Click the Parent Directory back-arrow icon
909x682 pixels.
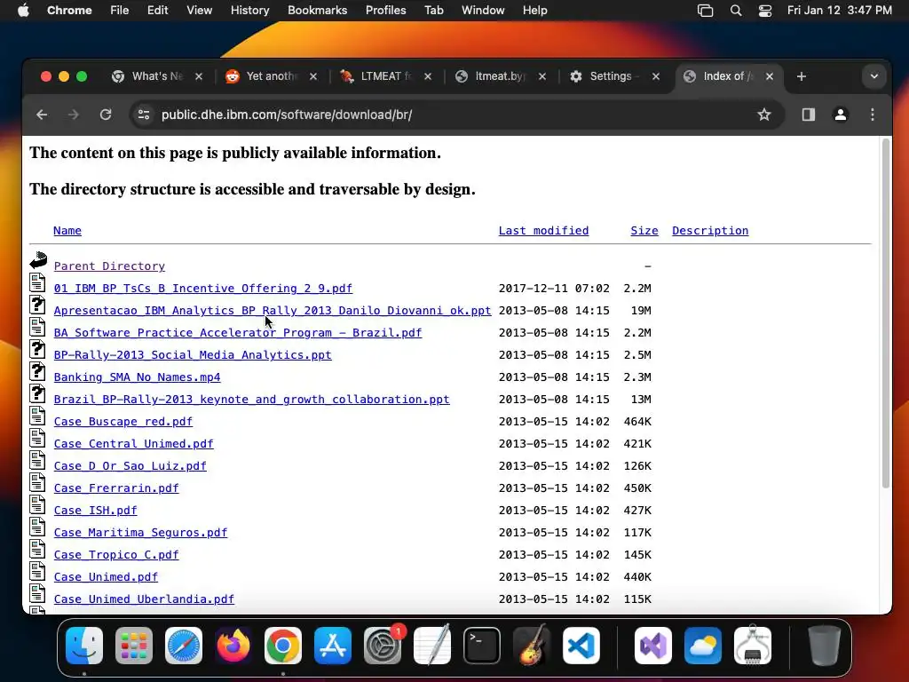38,260
